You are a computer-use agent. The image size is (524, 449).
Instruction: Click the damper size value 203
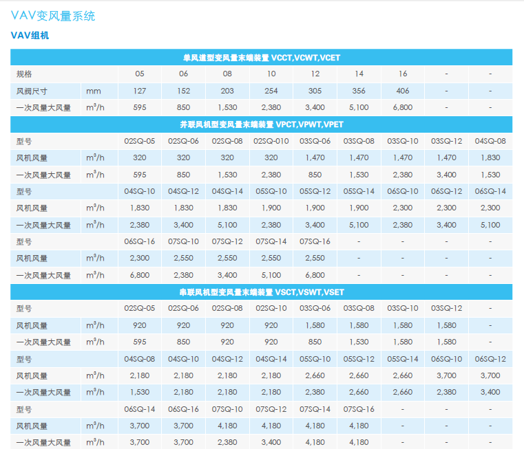(227, 91)
